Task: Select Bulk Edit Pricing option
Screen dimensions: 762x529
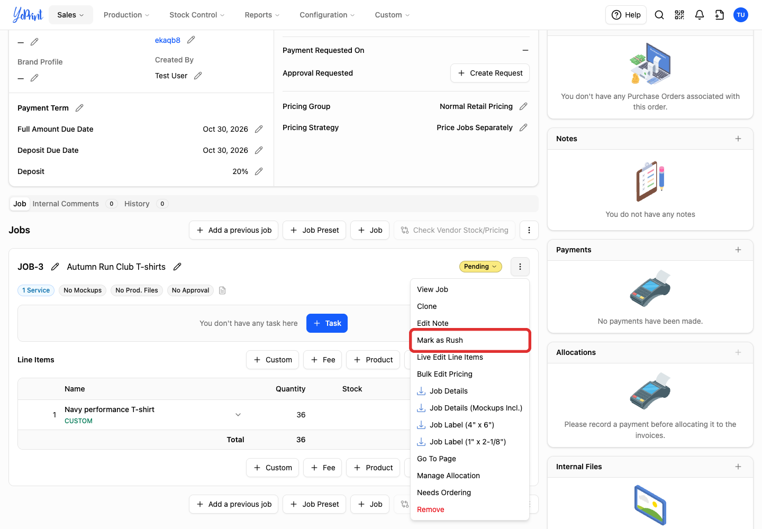Action: point(470,374)
